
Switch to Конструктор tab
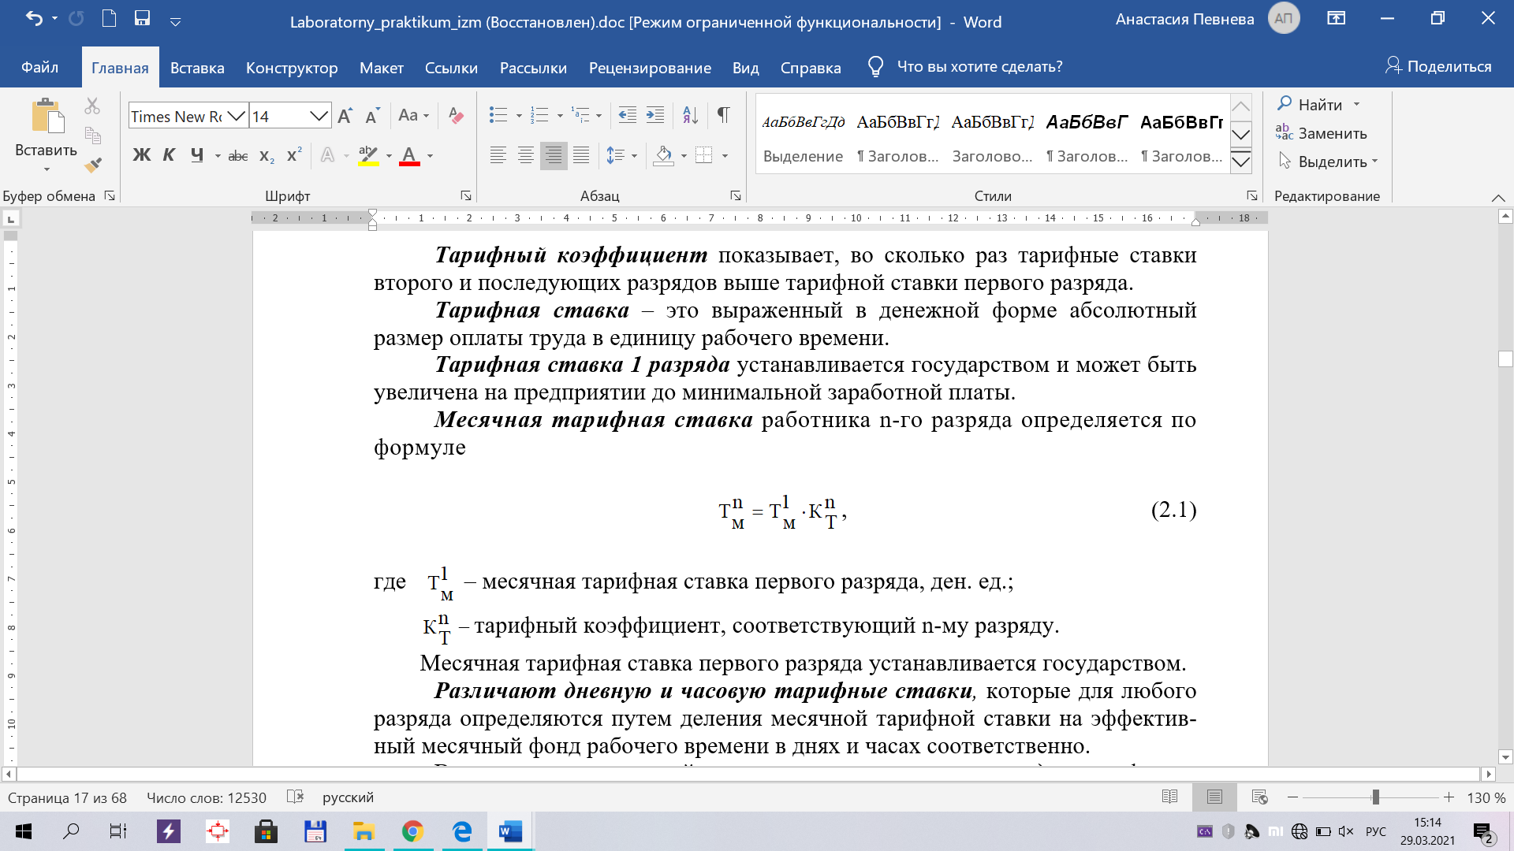[292, 68]
